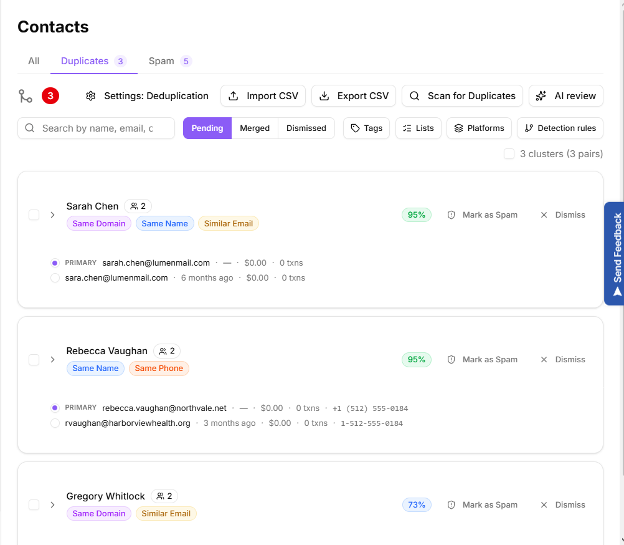Open Settings: Deduplication gear icon

pyautogui.click(x=91, y=96)
